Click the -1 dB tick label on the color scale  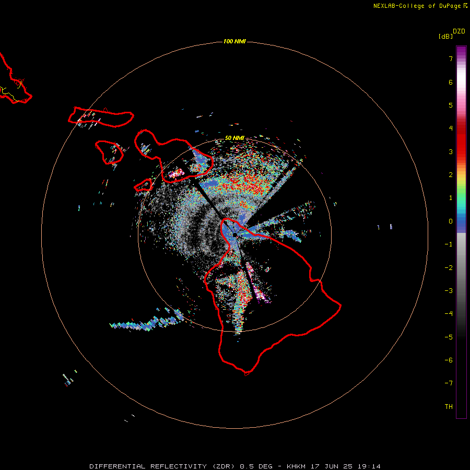click(x=449, y=244)
